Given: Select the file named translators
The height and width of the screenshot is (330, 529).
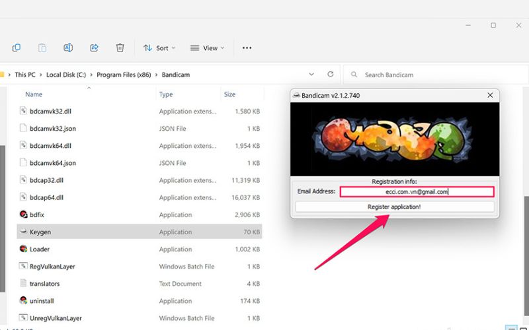Looking at the screenshot, I should 140,283.
